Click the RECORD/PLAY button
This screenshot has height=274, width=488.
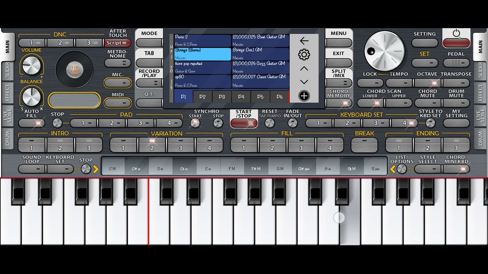pos(149,83)
